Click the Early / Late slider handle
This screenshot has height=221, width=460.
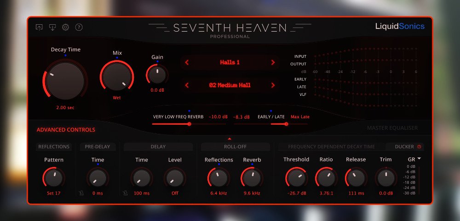pos(286,124)
